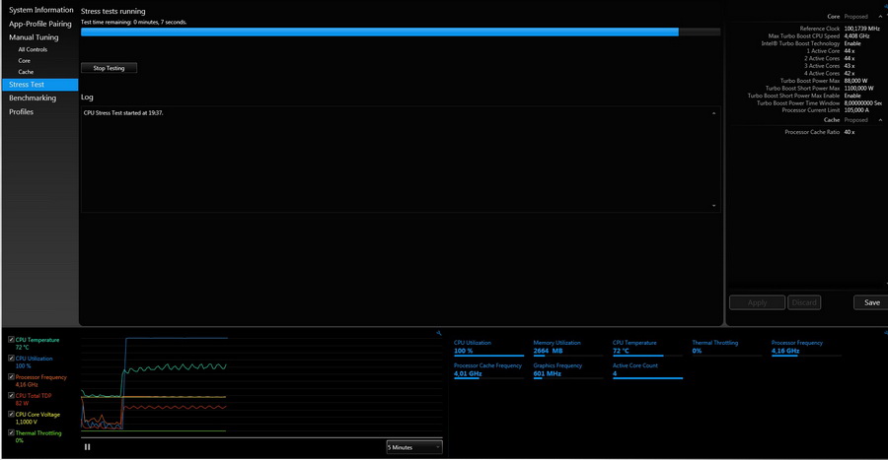
Task: Click Turbo Boost Power Max 88,000 W
Action: tap(855, 81)
